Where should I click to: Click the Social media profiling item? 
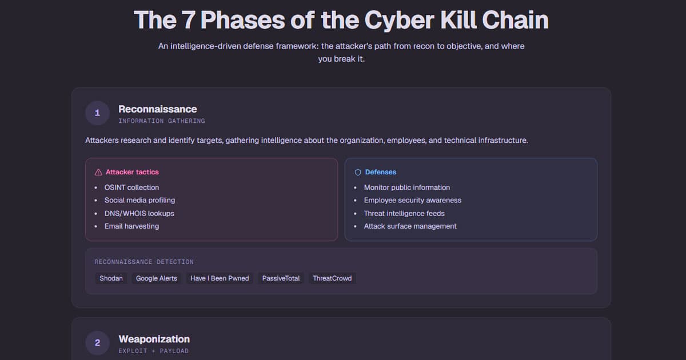point(139,201)
